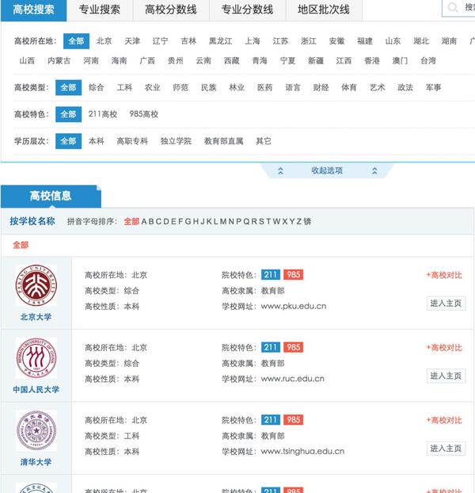The height and width of the screenshot is (493, 475).
Task: Click 211 badge in 北京大学 row
Action: coord(271,275)
